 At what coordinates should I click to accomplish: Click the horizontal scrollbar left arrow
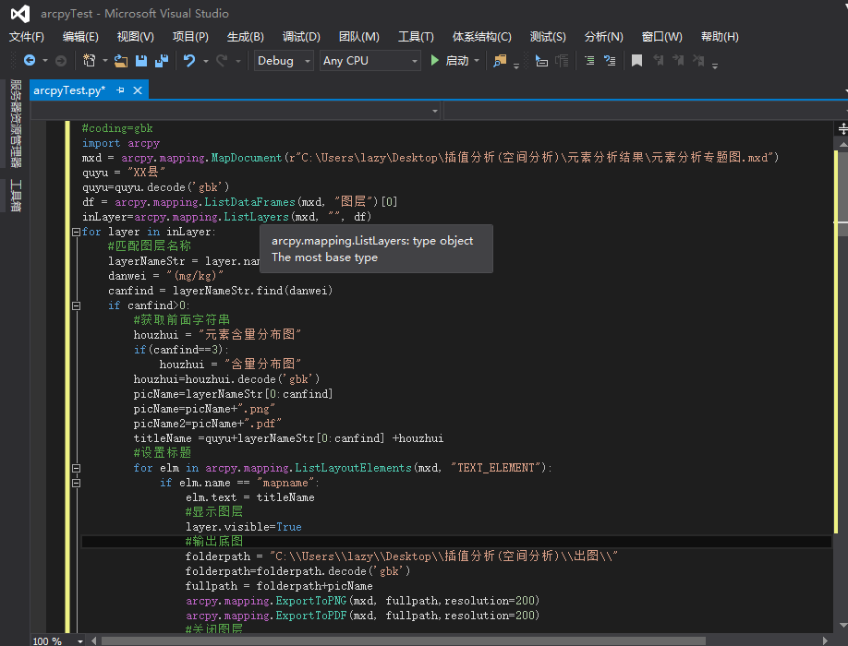click(x=94, y=640)
